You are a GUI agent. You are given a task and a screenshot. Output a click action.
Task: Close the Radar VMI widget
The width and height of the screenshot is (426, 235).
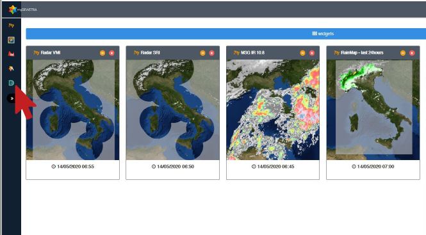pyautogui.click(x=111, y=53)
